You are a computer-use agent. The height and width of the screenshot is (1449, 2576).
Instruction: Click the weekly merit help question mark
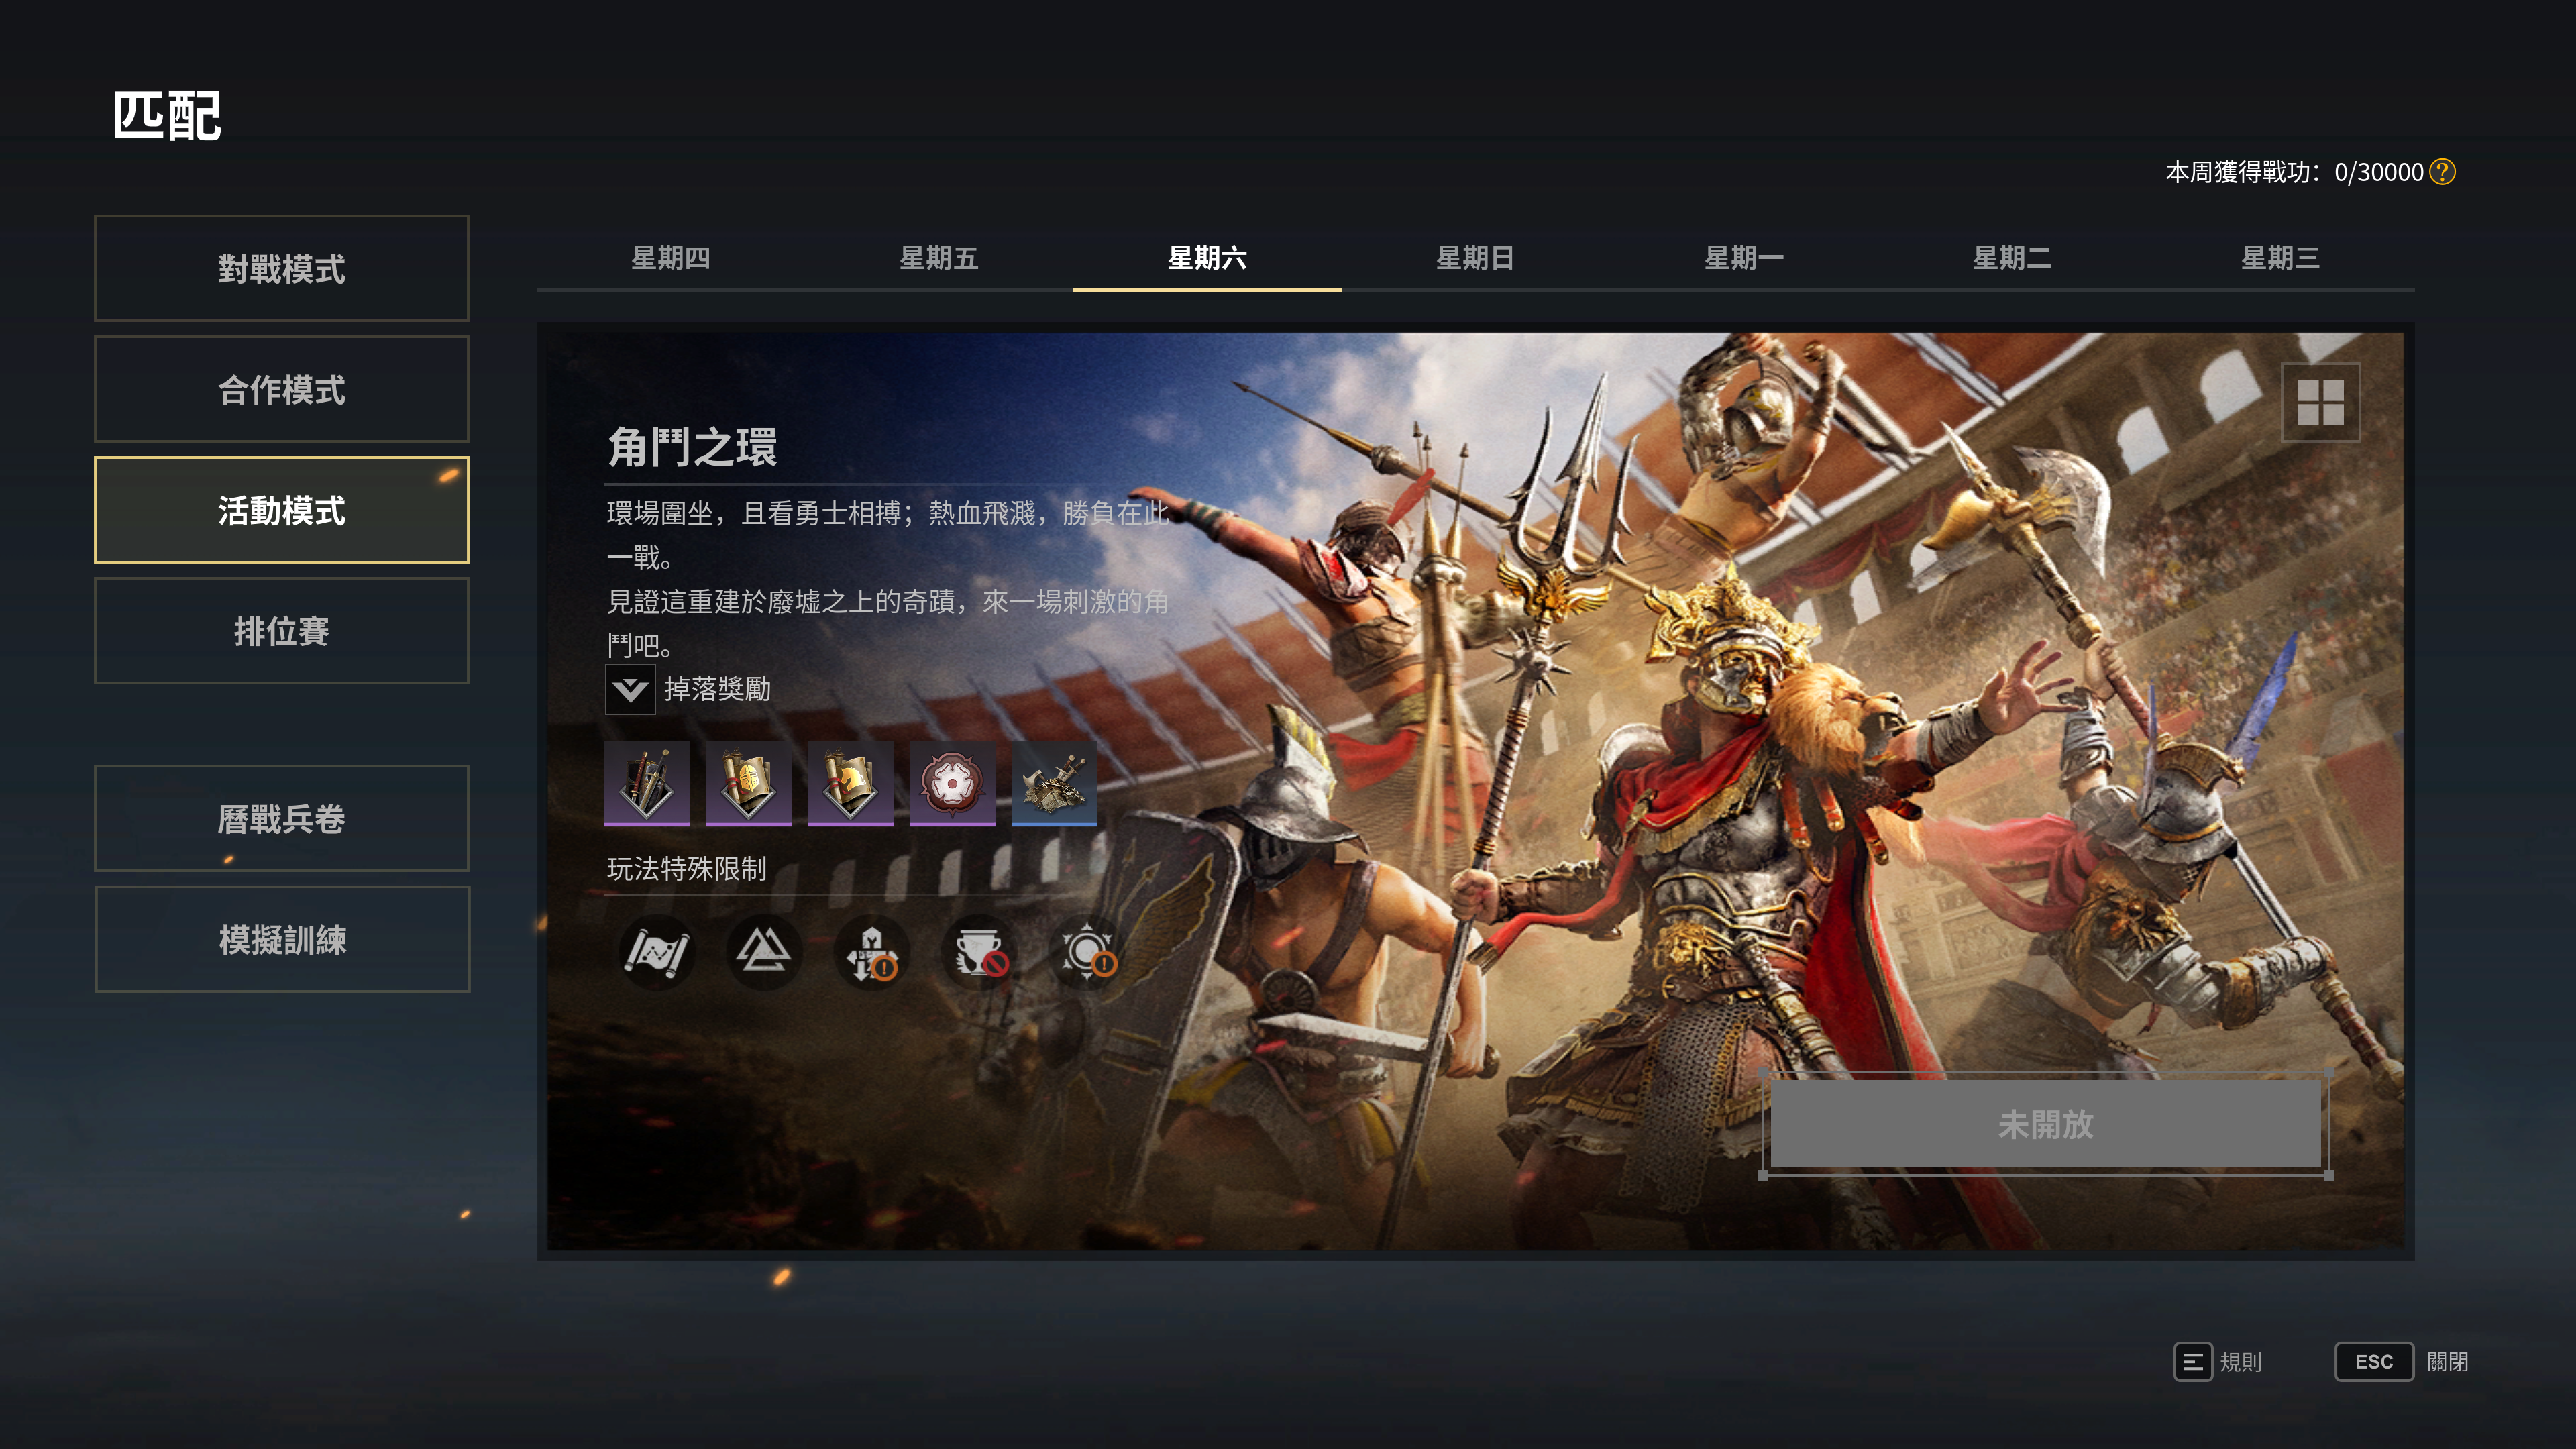point(2443,172)
